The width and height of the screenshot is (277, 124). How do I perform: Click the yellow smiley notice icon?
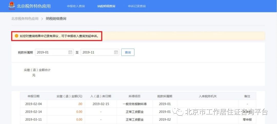pos(16,36)
